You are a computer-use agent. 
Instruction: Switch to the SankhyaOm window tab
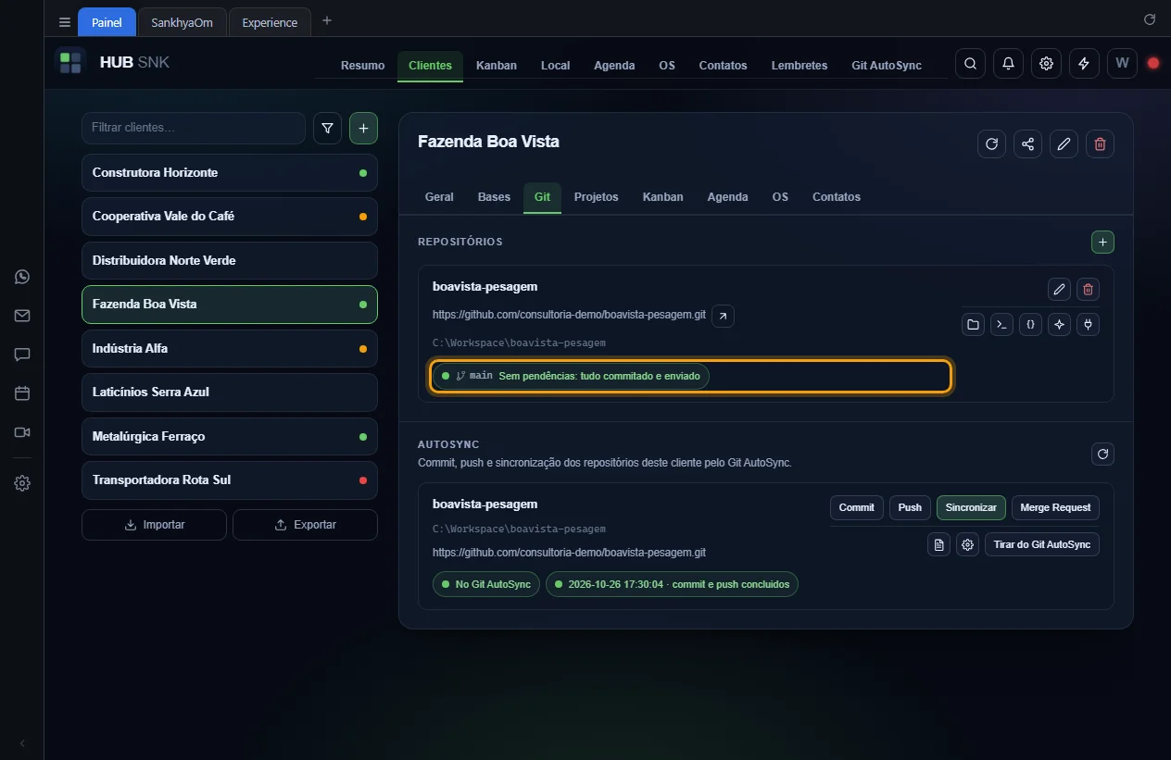click(x=183, y=22)
